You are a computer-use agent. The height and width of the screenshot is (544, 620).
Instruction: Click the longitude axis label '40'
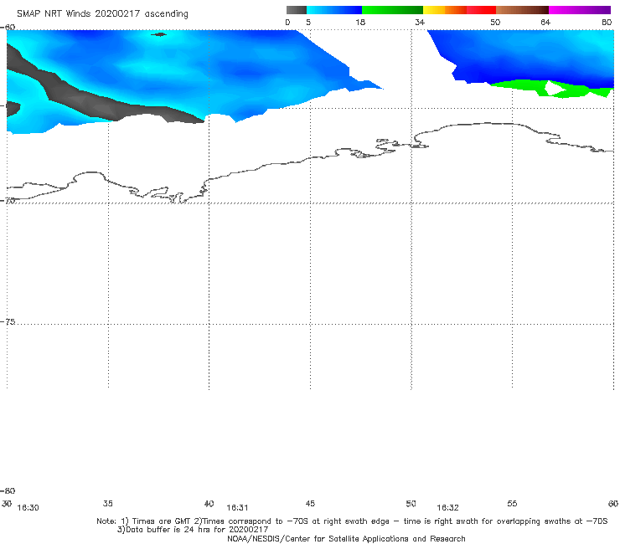coord(209,504)
